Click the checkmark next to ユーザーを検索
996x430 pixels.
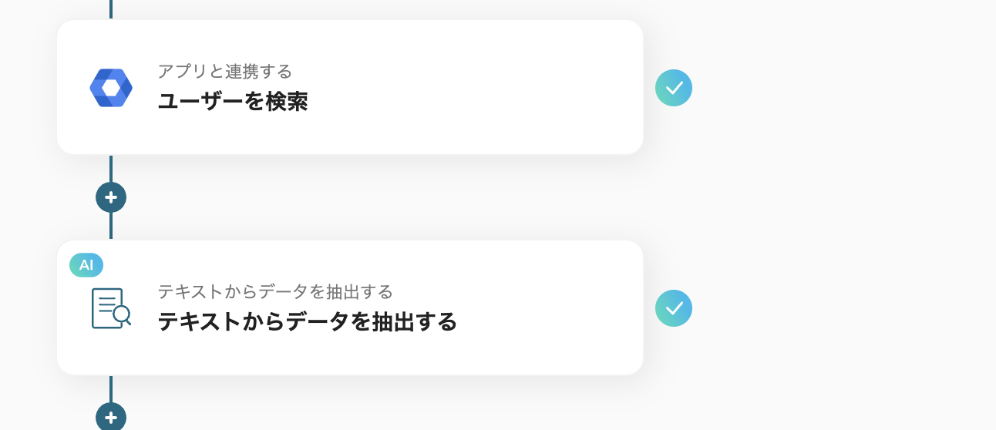[674, 88]
